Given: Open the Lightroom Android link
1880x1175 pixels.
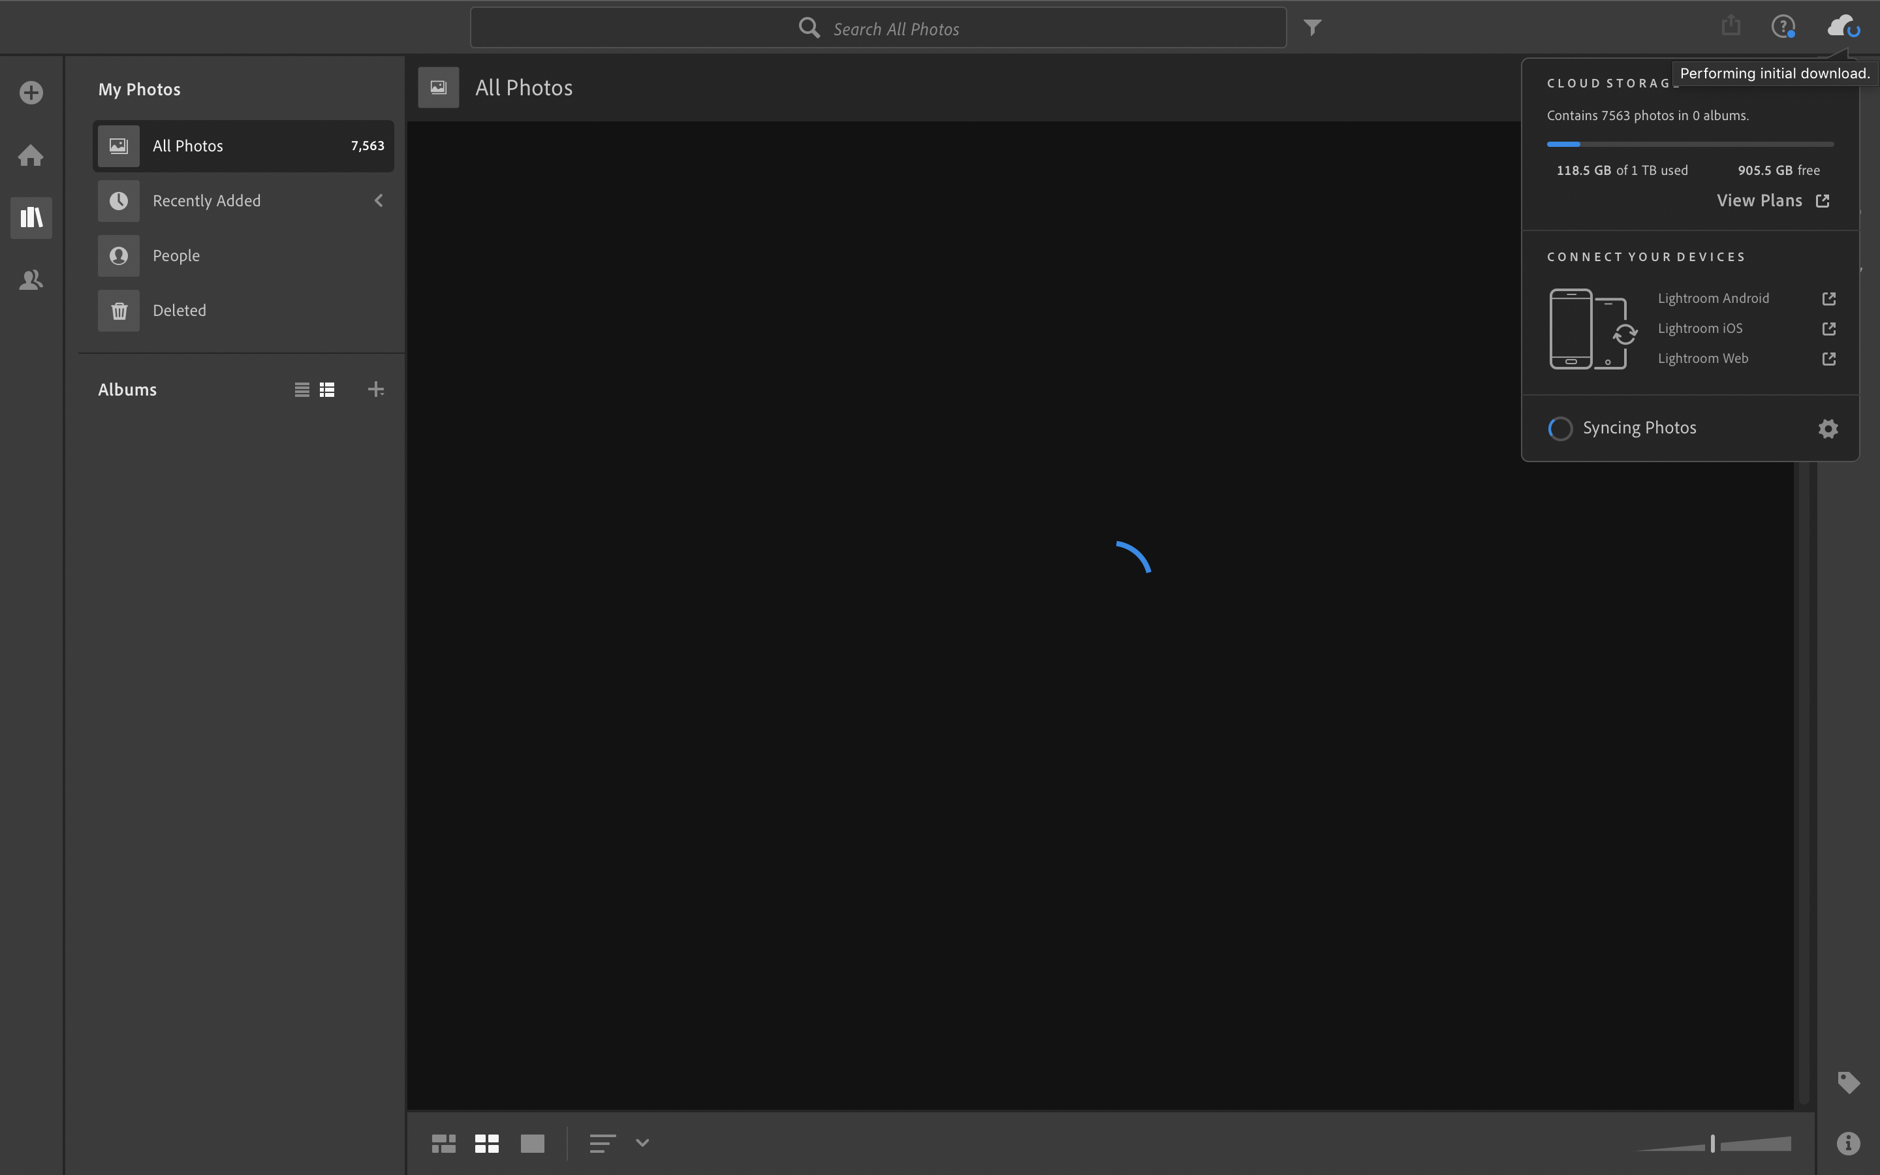Looking at the screenshot, I should [1746, 298].
